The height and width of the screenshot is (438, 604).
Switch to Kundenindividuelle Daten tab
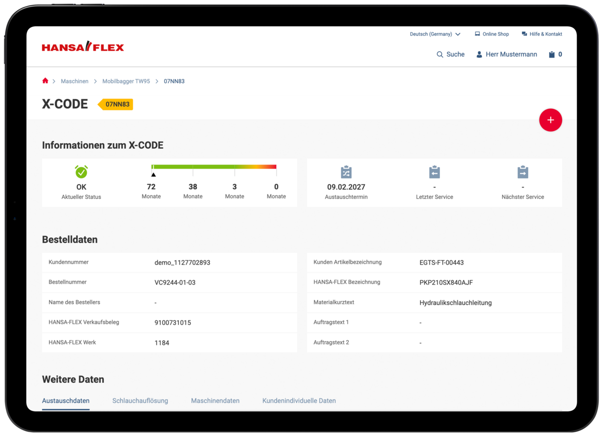point(299,401)
